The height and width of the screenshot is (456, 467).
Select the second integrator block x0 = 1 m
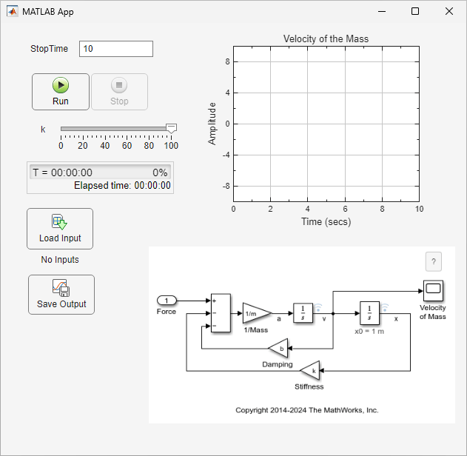[369, 313]
